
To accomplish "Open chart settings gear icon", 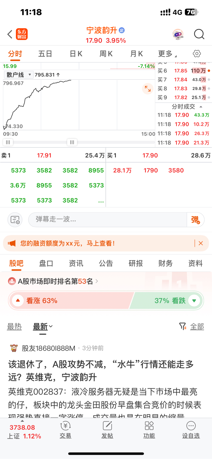I will tap(197, 54).
